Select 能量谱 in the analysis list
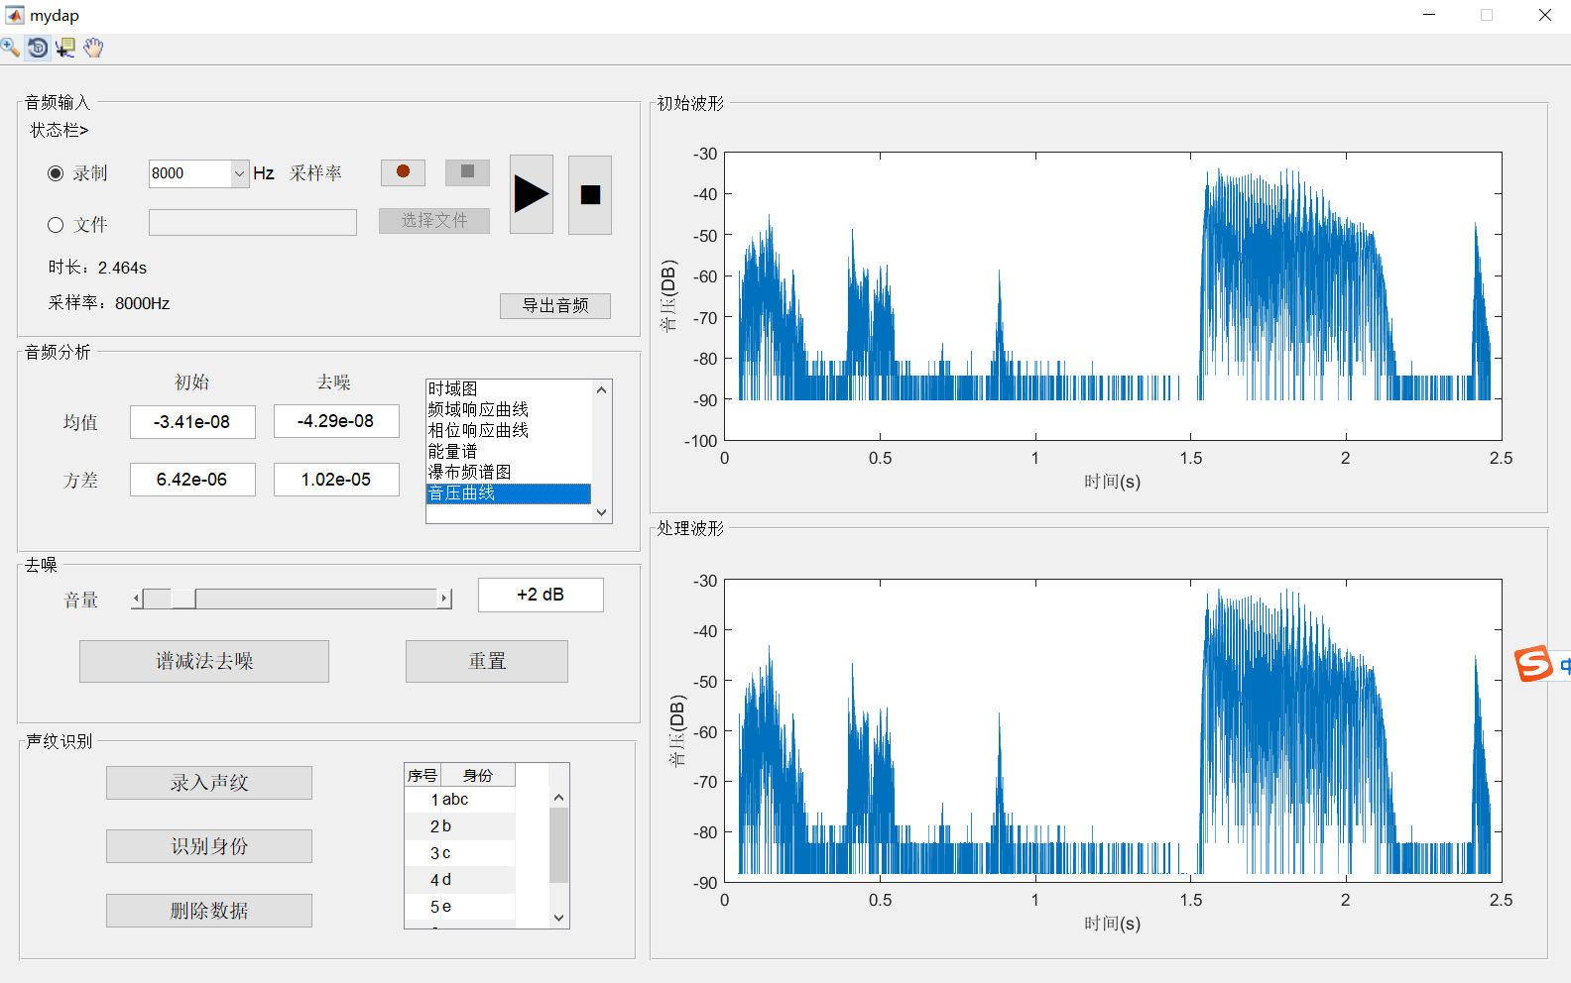Screen dimensions: 1571x983 pyautogui.click(x=509, y=451)
